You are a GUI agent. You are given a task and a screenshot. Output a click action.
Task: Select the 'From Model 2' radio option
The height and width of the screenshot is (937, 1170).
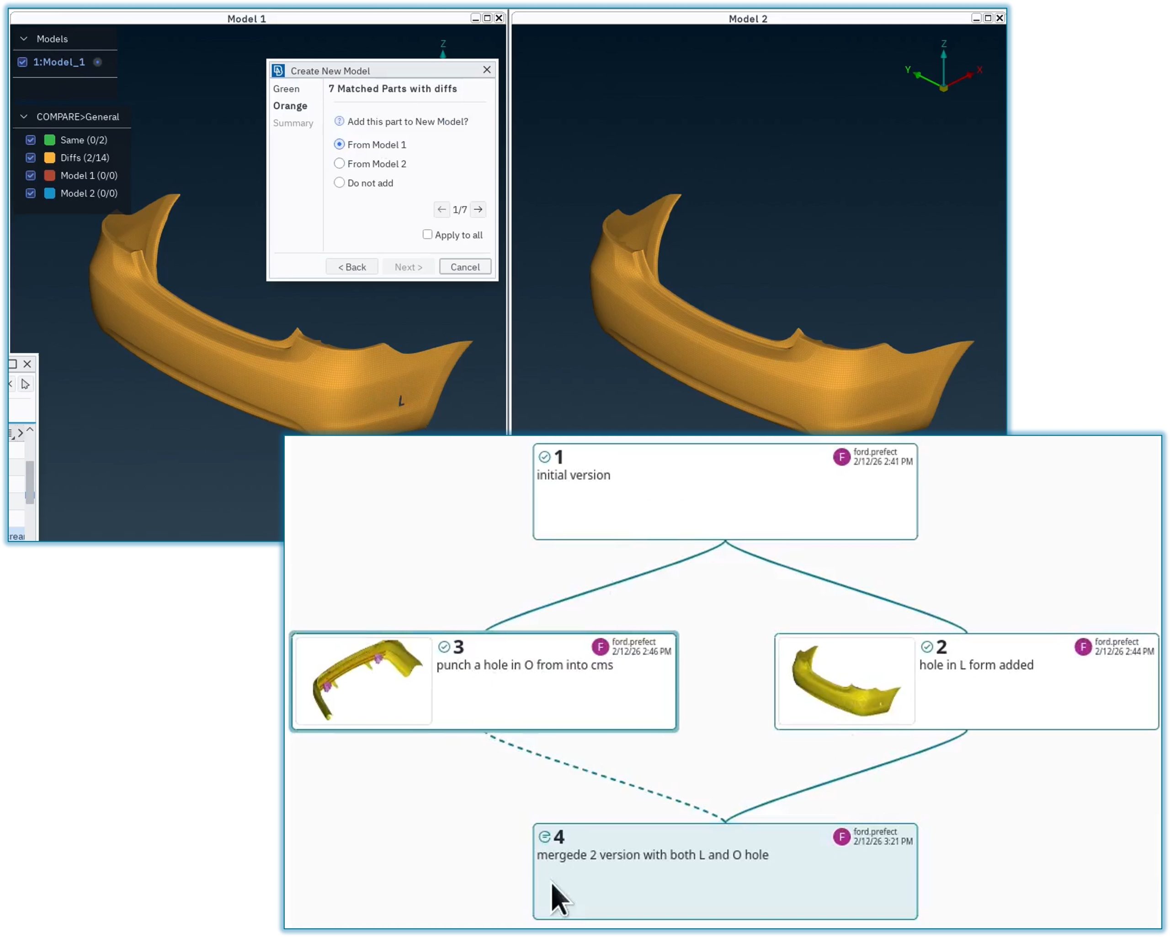pyautogui.click(x=339, y=164)
